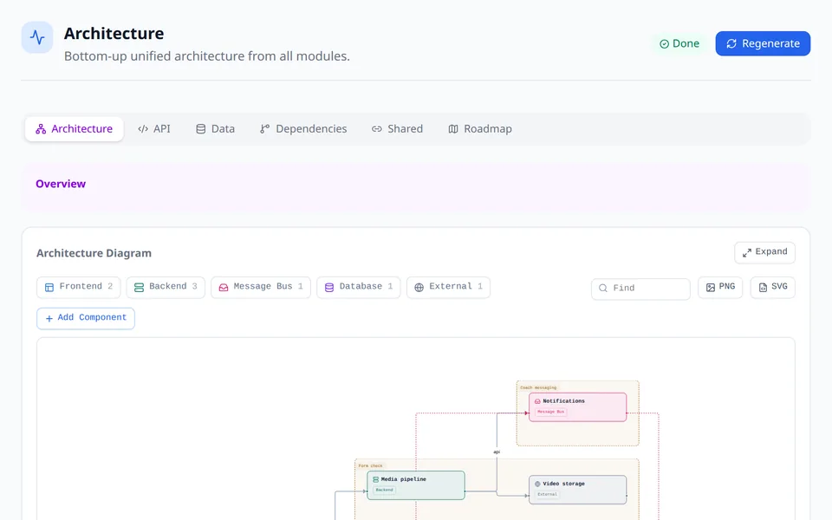Select the Shared tab
This screenshot has height=520, width=832.
point(397,129)
